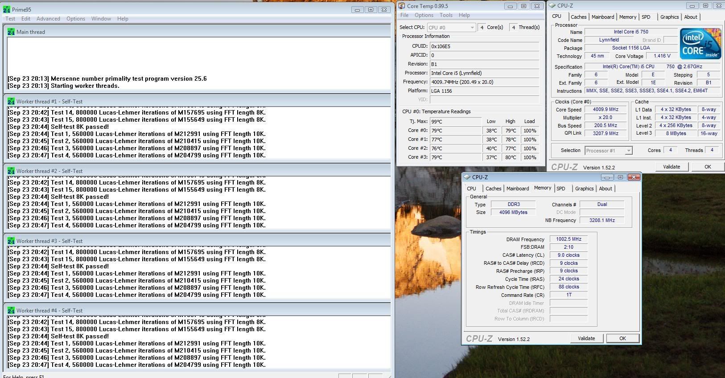Viewport: 725px width, 378px height.
Task: Open the File menu in Core Temp
Action: coord(404,15)
